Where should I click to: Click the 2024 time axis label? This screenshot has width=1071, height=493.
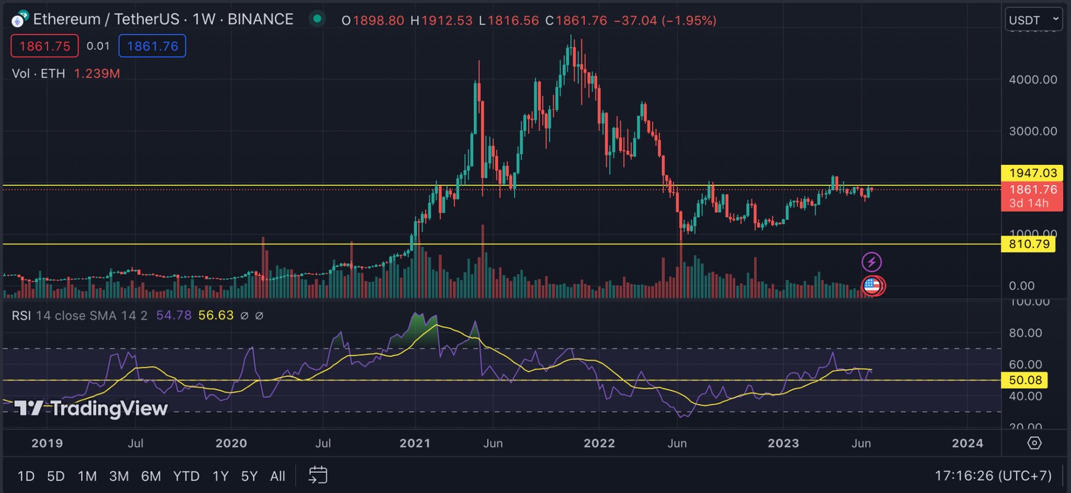click(967, 443)
